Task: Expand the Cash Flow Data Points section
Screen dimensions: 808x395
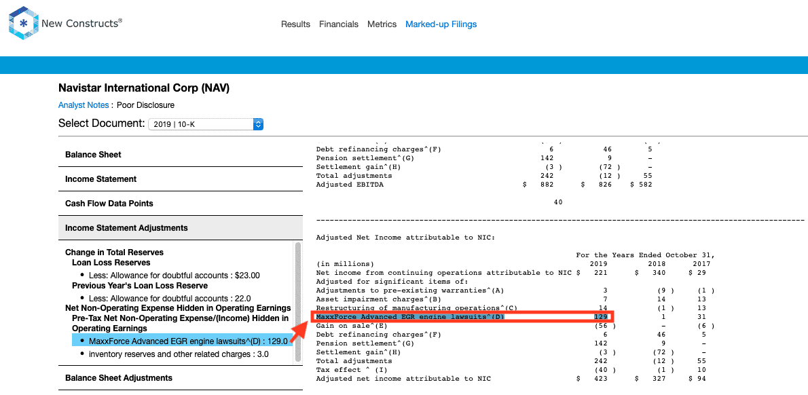Action: (181, 204)
